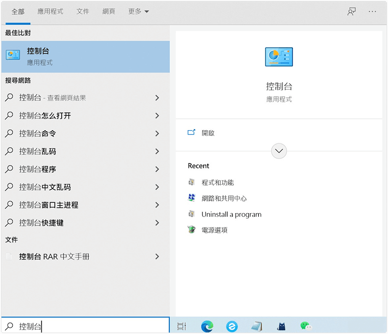Open WeChat from the taskbar

[x=306, y=326]
